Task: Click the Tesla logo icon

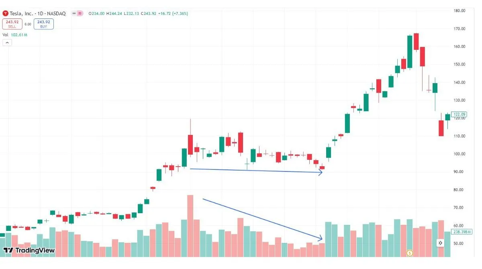Action: 6,13
